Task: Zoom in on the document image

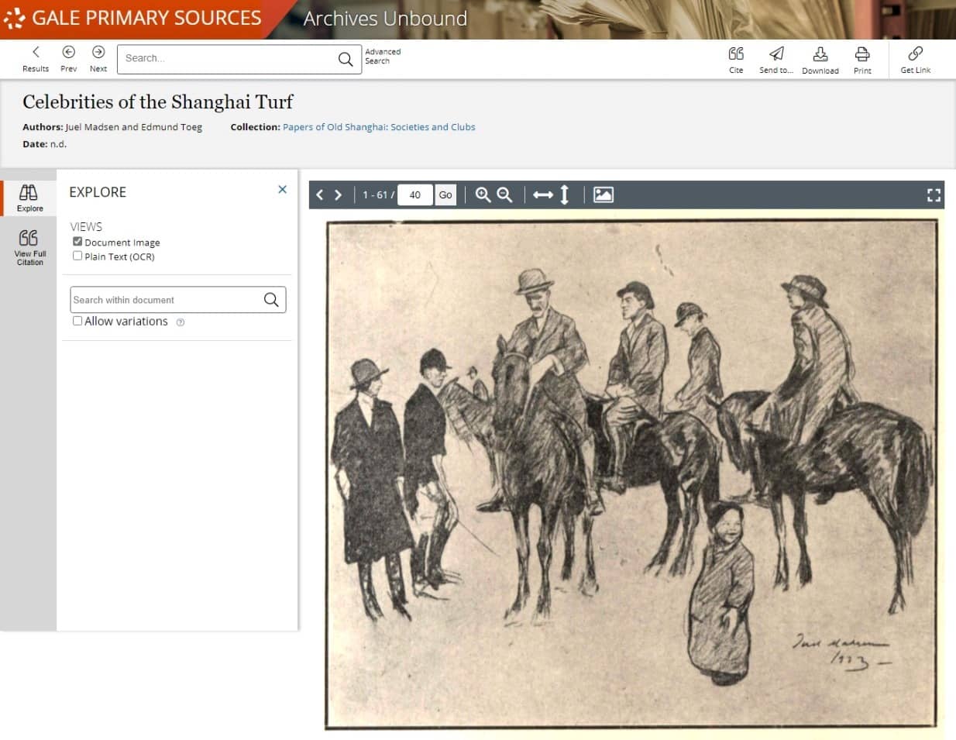Action: 483,194
